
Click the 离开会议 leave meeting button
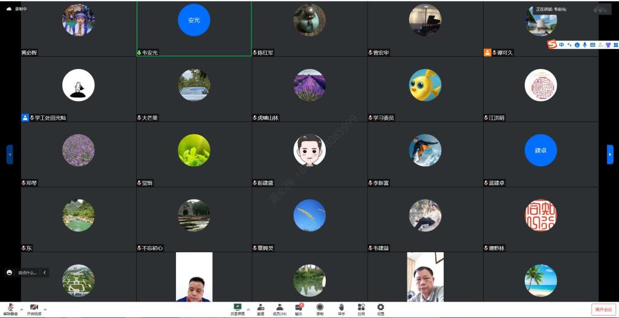tap(603, 309)
